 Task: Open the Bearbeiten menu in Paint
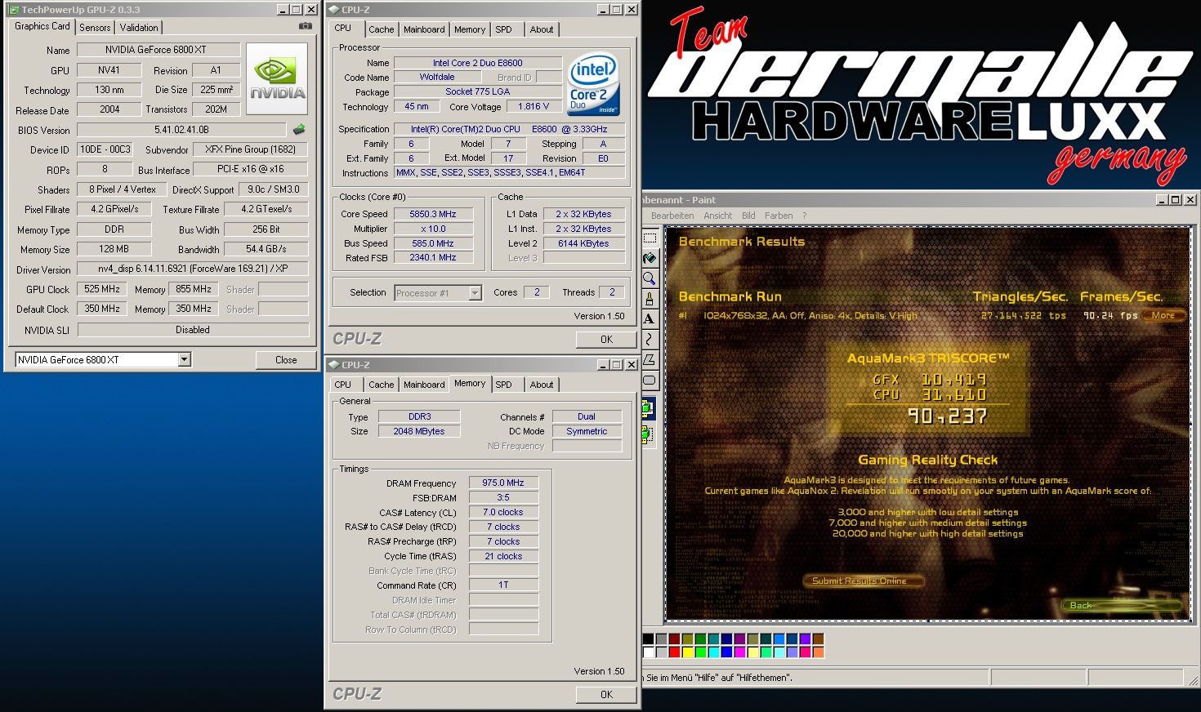[x=672, y=216]
